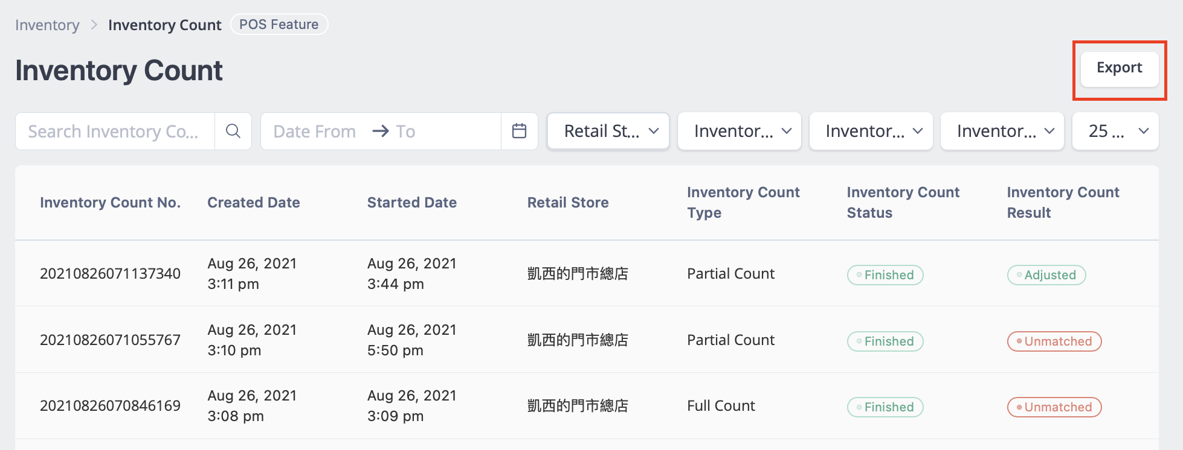Image resolution: width=1183 pixels, height=450 pixels.
Task: Click started date Aug 26, 2021 3:09 pm
Action: pyautogui.click(x=412, y=406)
